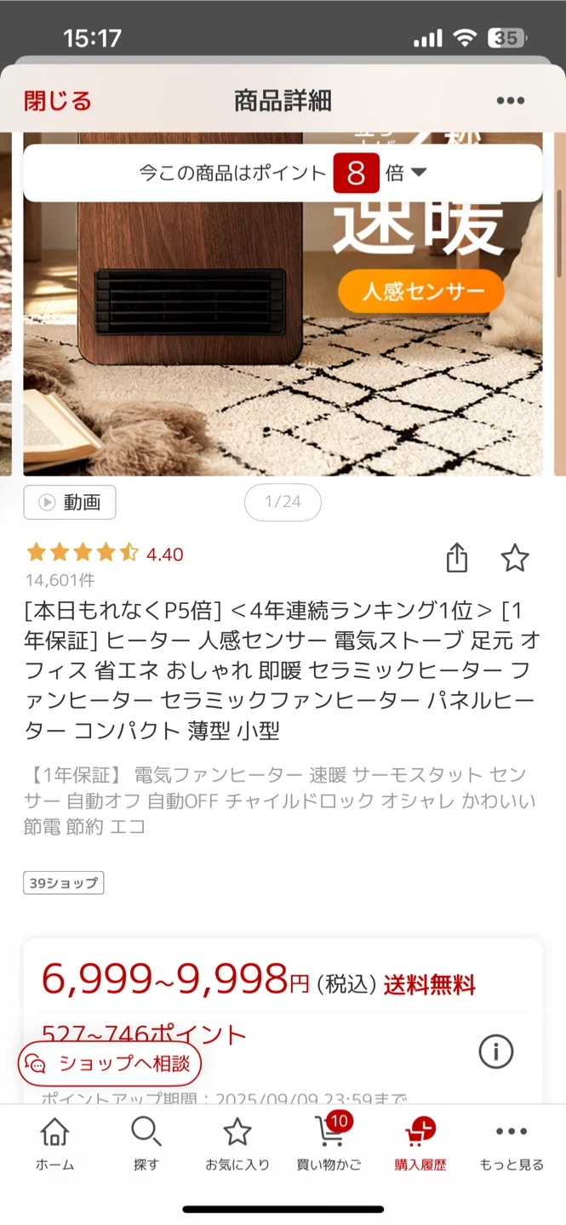Go to the ホーム home icon
The height and width of the screenshot is (1225, 566).
click(x=54, y=1144)
